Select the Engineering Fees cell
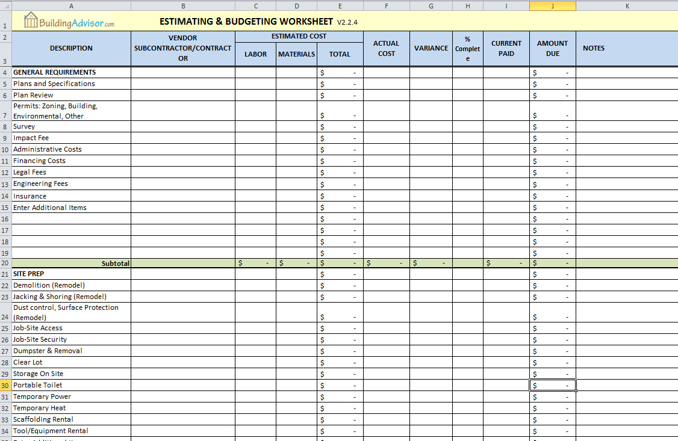This screenshot has height=441, width=678. [71, 183]
